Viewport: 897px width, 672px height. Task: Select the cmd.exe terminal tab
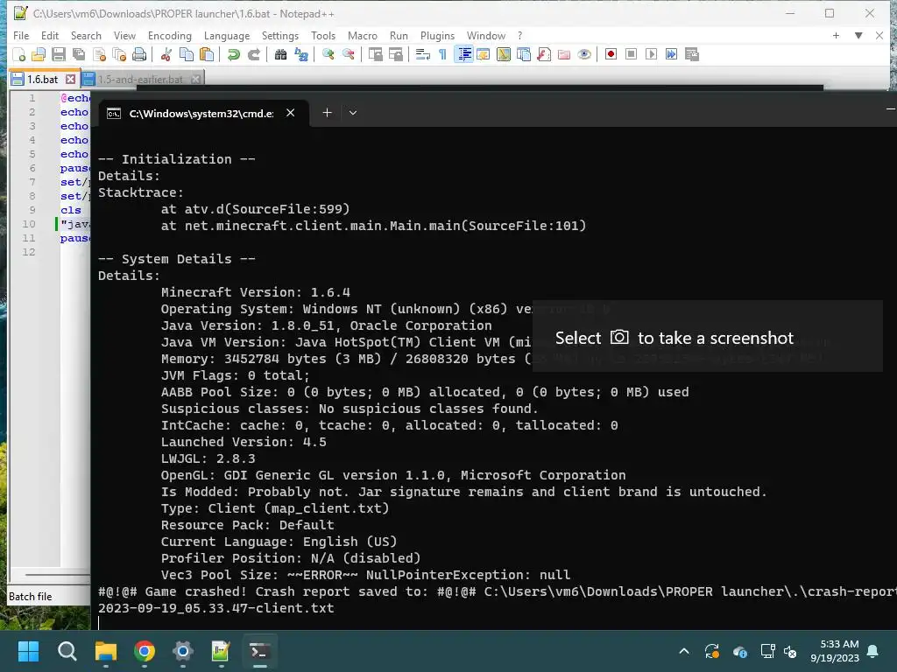point(203,113)
